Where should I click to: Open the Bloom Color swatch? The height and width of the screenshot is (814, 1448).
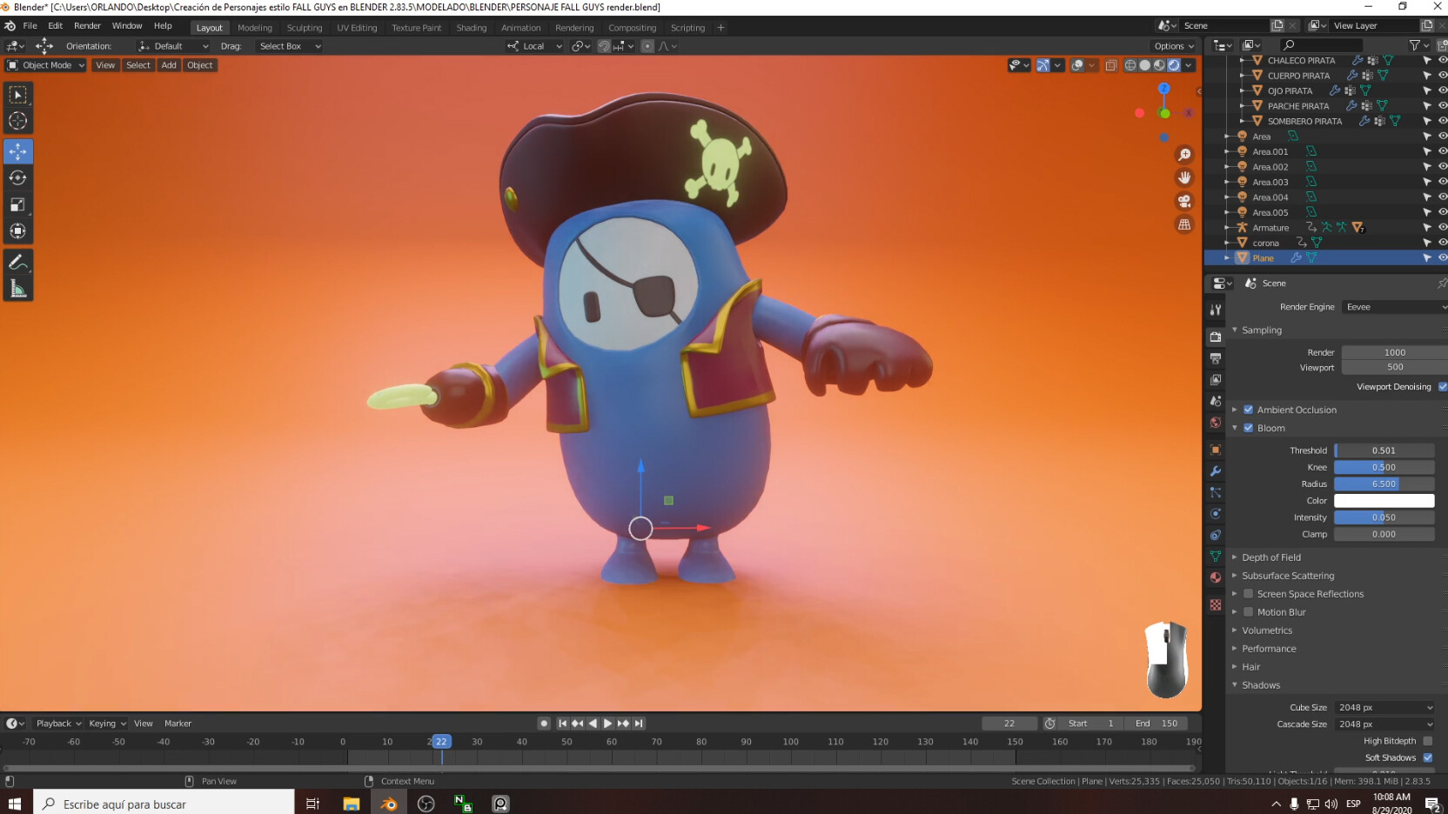[1384, 500]
